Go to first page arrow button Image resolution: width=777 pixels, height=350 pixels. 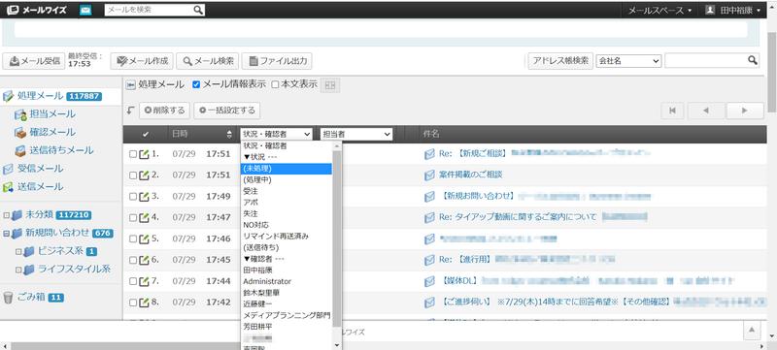[672, 111]
